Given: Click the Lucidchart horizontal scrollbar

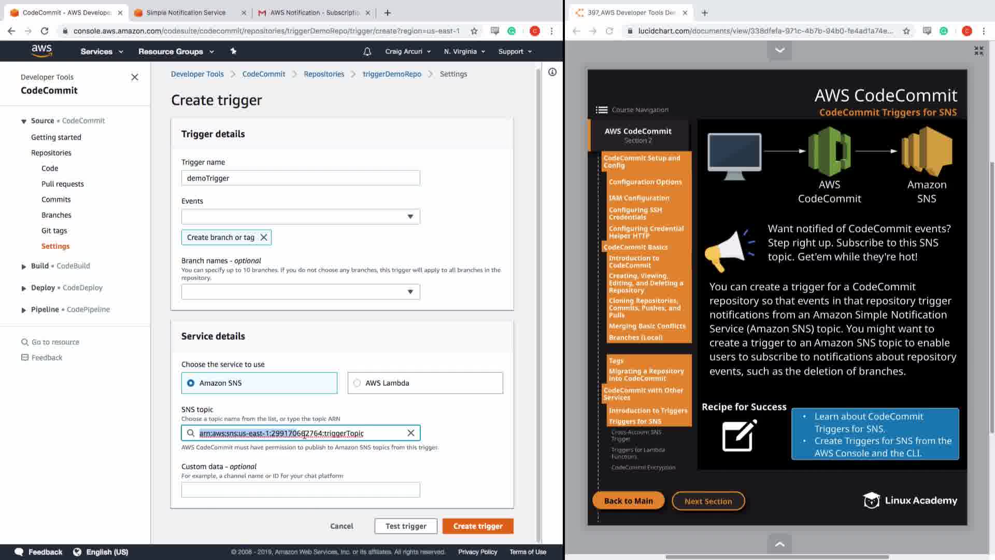Looking at the screenshot, I should [x=776, y=557].
